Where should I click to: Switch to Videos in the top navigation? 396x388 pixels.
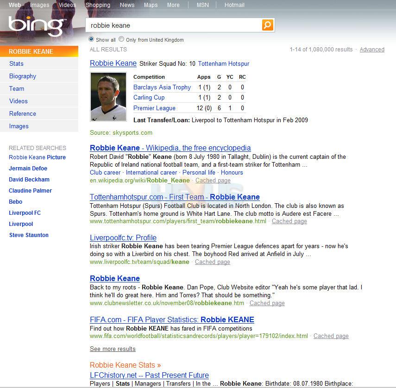click(67, 5)
